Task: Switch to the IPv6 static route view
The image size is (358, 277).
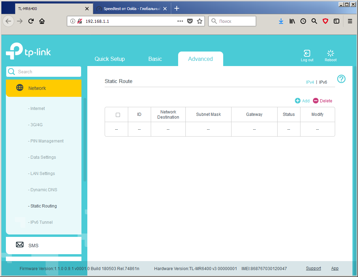Action: (x=323, y=82)
